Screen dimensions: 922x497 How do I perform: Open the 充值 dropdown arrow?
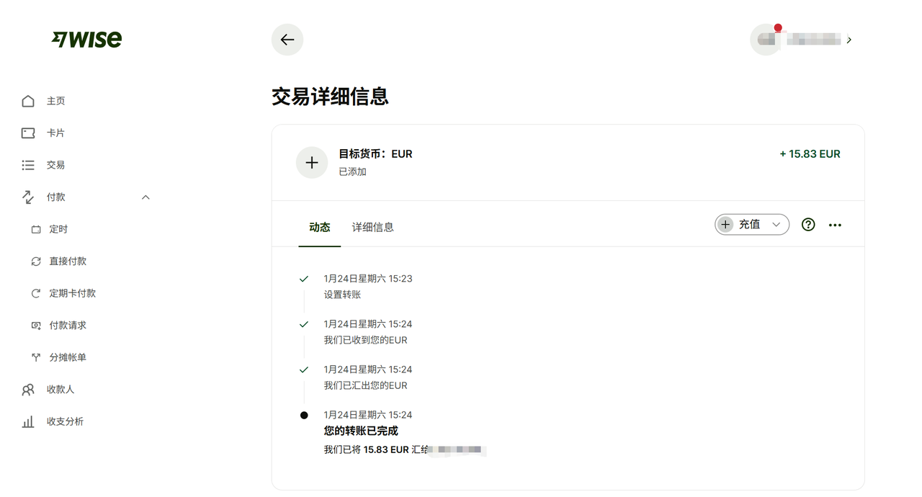[776, 224]
